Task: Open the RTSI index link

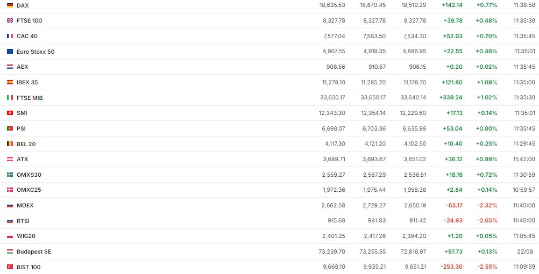Action: pyautogui.click(x=23, y=221)
